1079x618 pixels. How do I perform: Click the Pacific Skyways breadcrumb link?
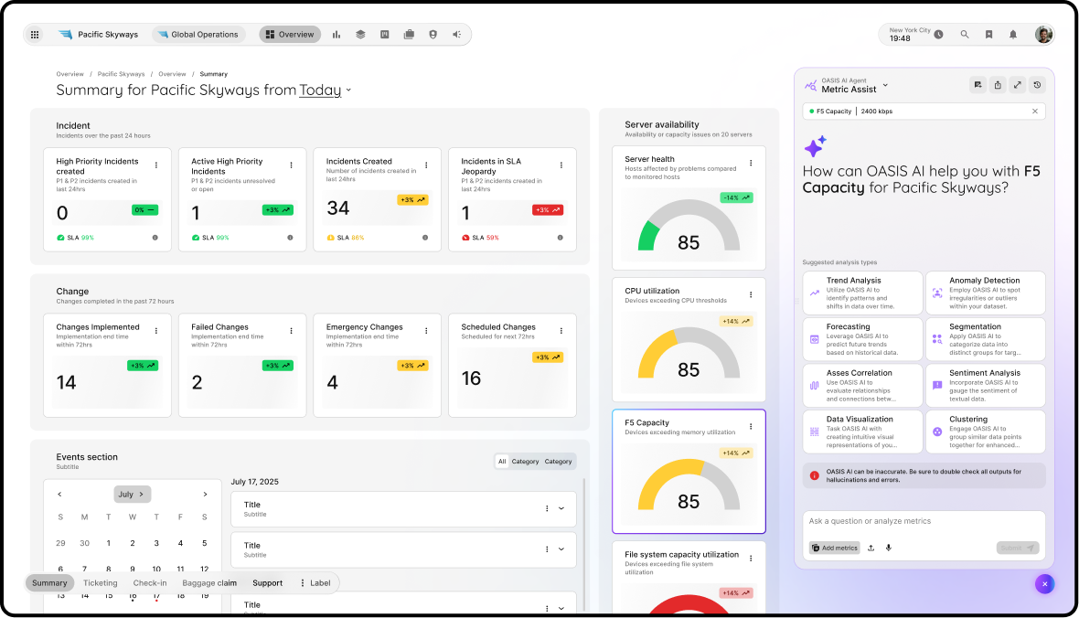point(121,74)
